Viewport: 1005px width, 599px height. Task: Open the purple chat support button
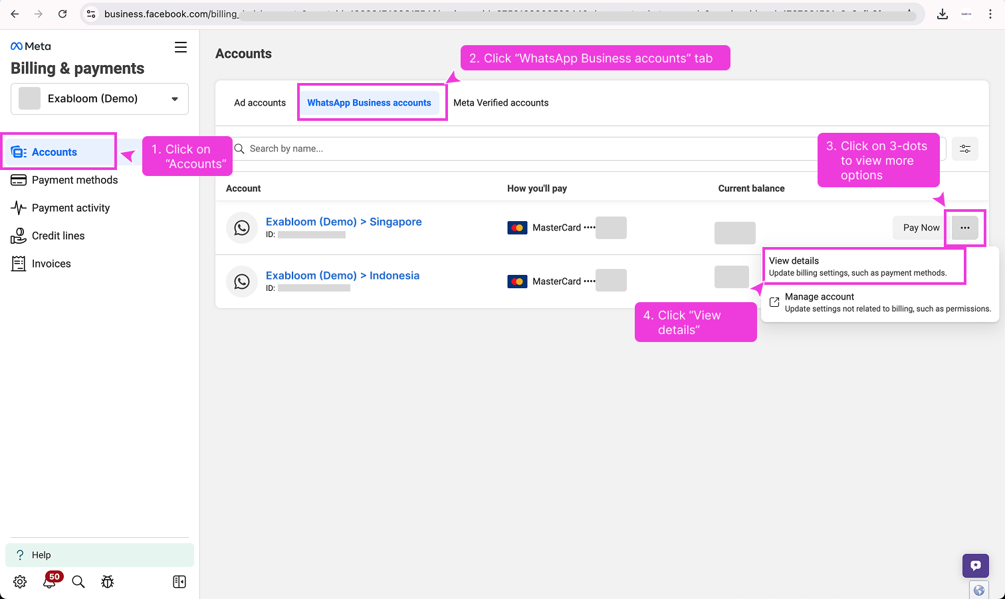pyautogui.click(x=976, y=566)
